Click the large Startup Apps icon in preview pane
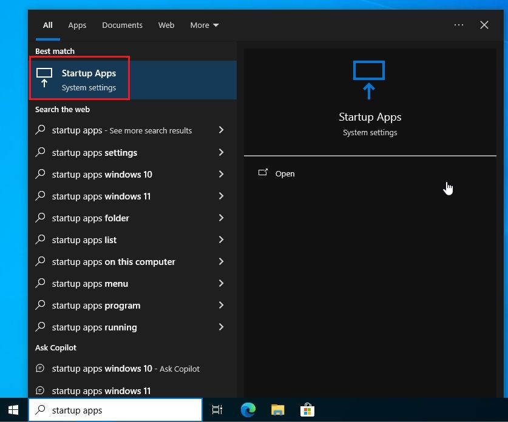The width and height of the screenshot is (508, 422). pyautogui.click(x=369, y=79)
